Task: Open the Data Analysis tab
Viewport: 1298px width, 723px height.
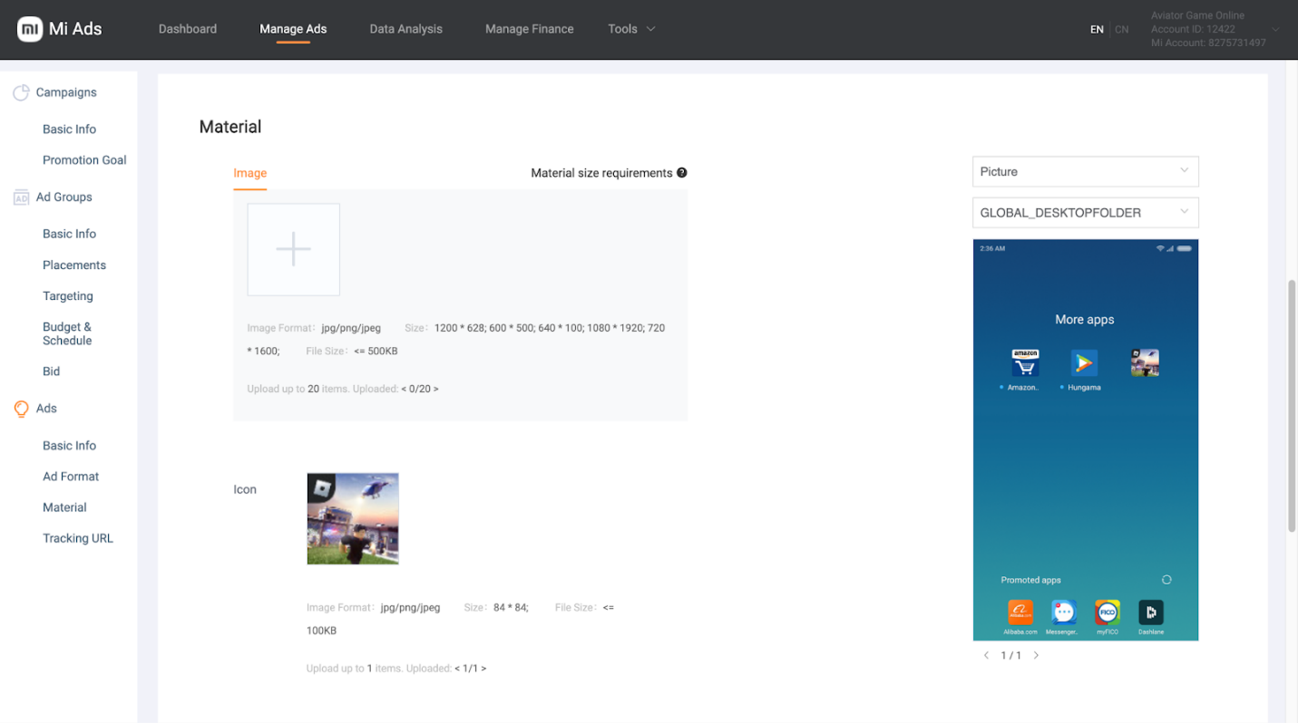Action: (x=405, y=29)
